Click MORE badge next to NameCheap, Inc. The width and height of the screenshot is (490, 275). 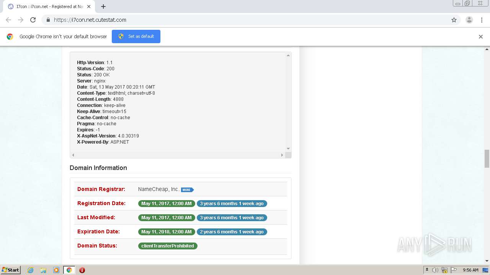[187, 189]
